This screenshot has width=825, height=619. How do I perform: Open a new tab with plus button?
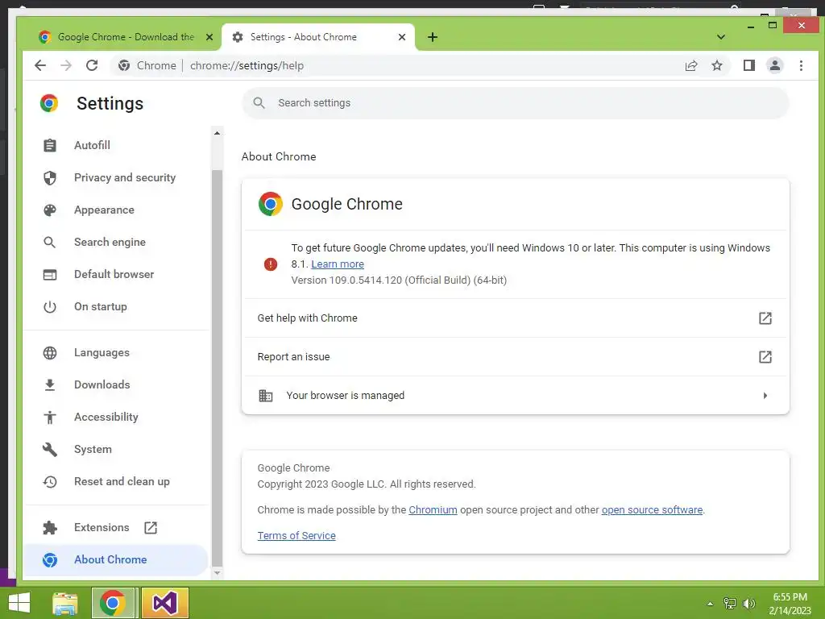click(x=433, y=37)
